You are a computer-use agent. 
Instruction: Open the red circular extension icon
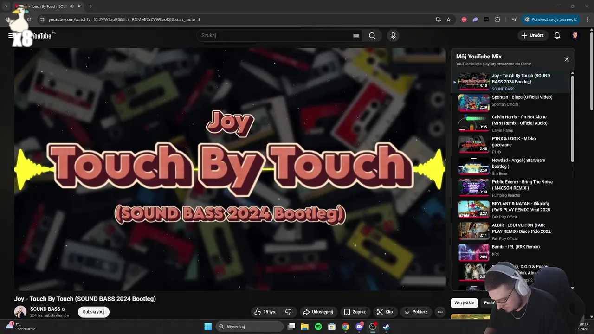(464, 19)
